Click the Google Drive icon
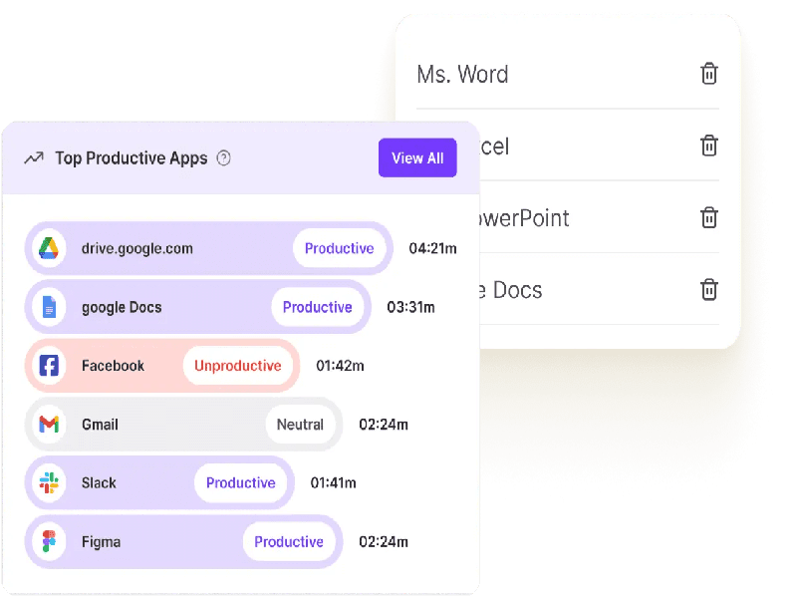Screen dimensions: 797x598 (49, 248)
